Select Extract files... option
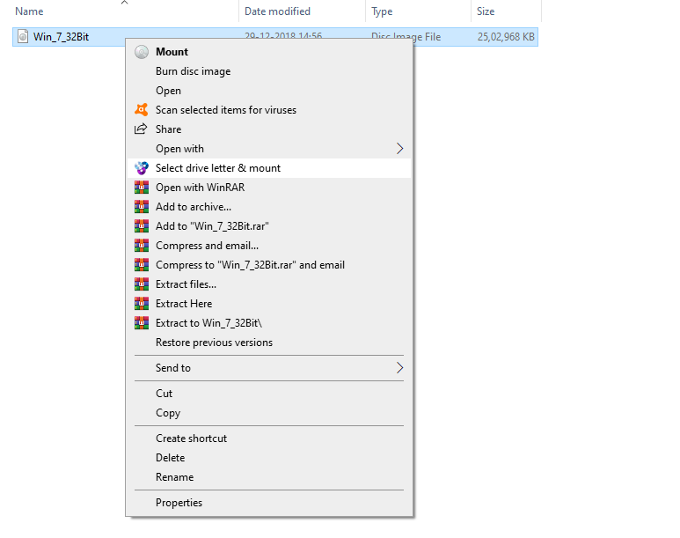 coord(269,284)
